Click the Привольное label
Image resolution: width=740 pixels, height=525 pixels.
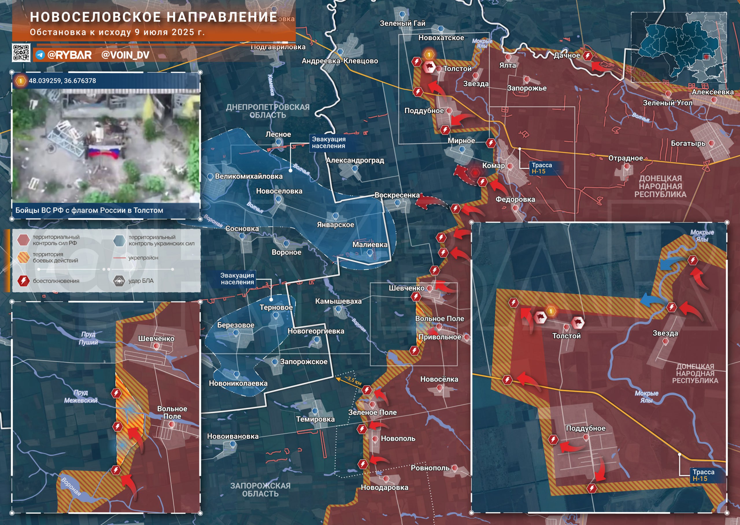440,337
